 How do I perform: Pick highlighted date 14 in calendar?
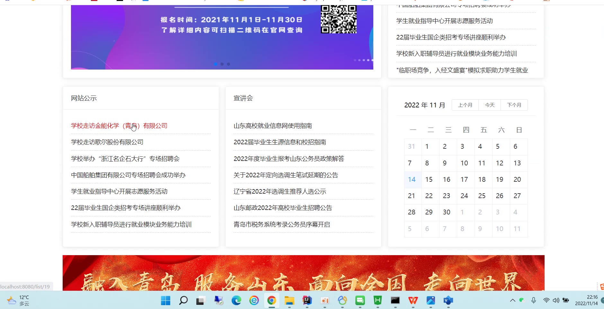(x=412, y=180)
